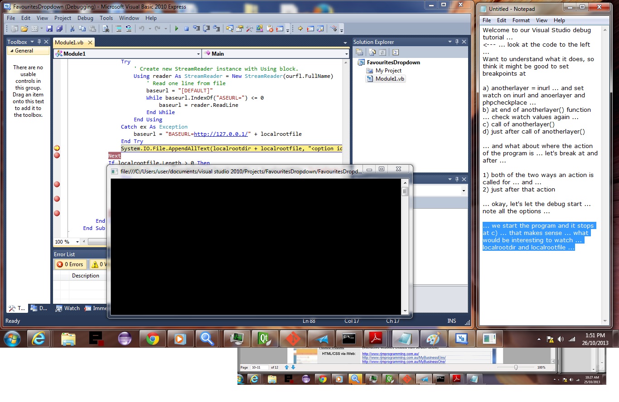Image resolution: width=619 pixels, height=402 pixels.
Task: Click the Copy icon in toolbar
Action: 82,29
